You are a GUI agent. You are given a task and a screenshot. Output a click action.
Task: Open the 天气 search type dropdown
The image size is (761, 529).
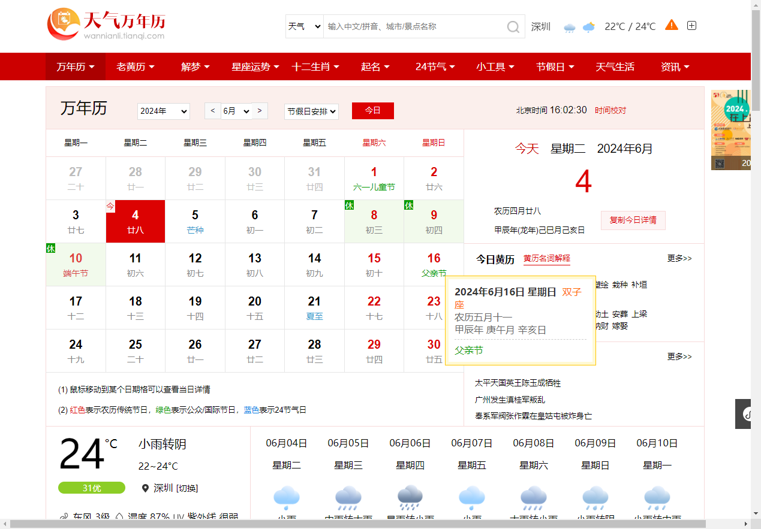pyautogui.click(x=304, y=27)
